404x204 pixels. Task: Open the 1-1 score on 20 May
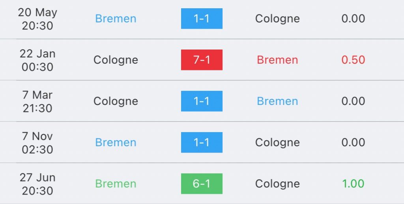coord(202,18)
